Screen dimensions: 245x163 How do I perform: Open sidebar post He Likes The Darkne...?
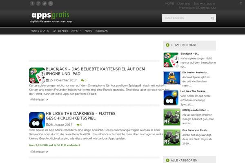[x=194, y=91]
